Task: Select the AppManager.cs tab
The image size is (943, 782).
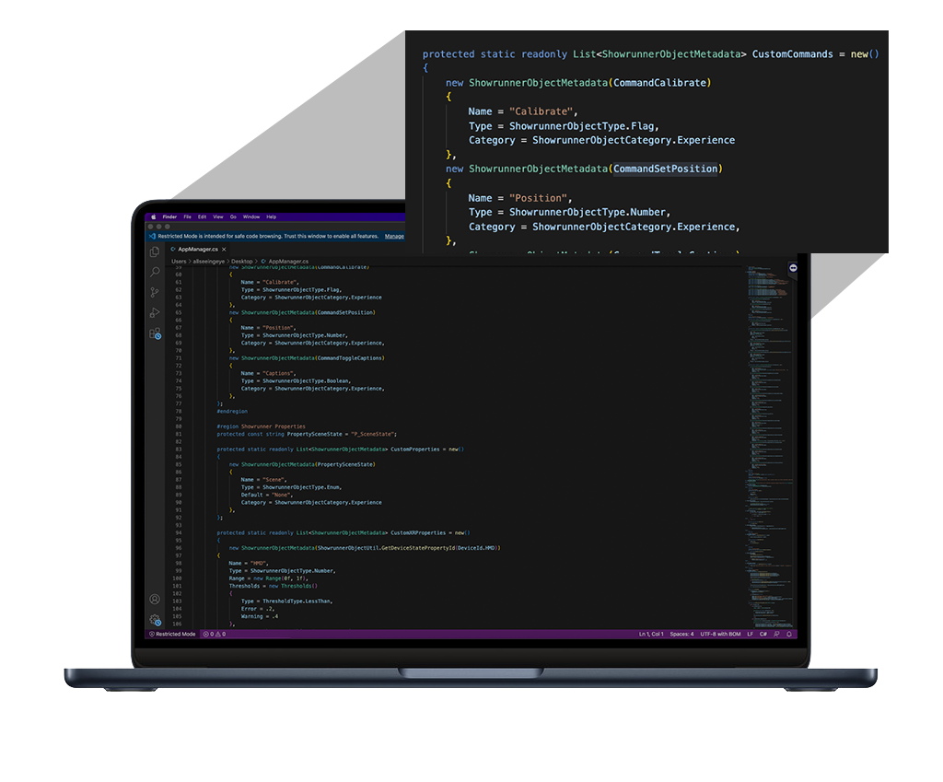Action: coord(197,249)
